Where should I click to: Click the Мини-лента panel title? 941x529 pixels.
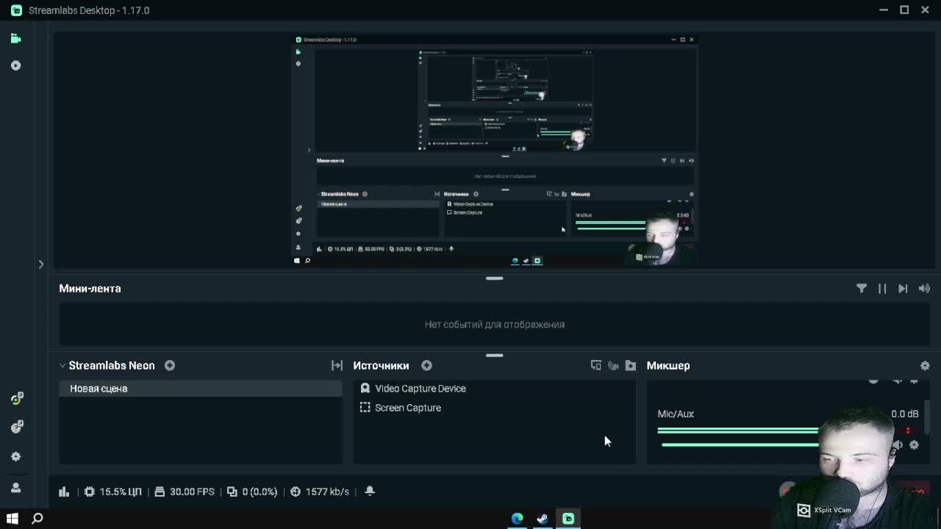pyautogui.click(x=90, y=289)
